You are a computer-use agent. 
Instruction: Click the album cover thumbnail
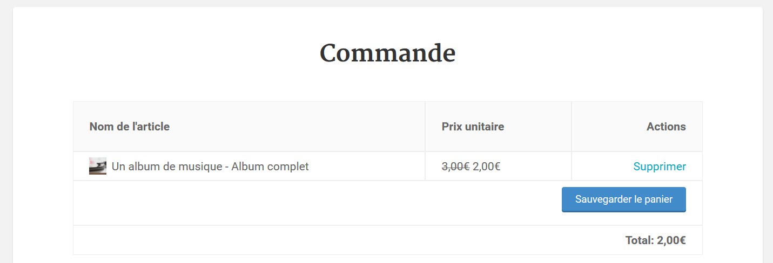pos(98,166)
